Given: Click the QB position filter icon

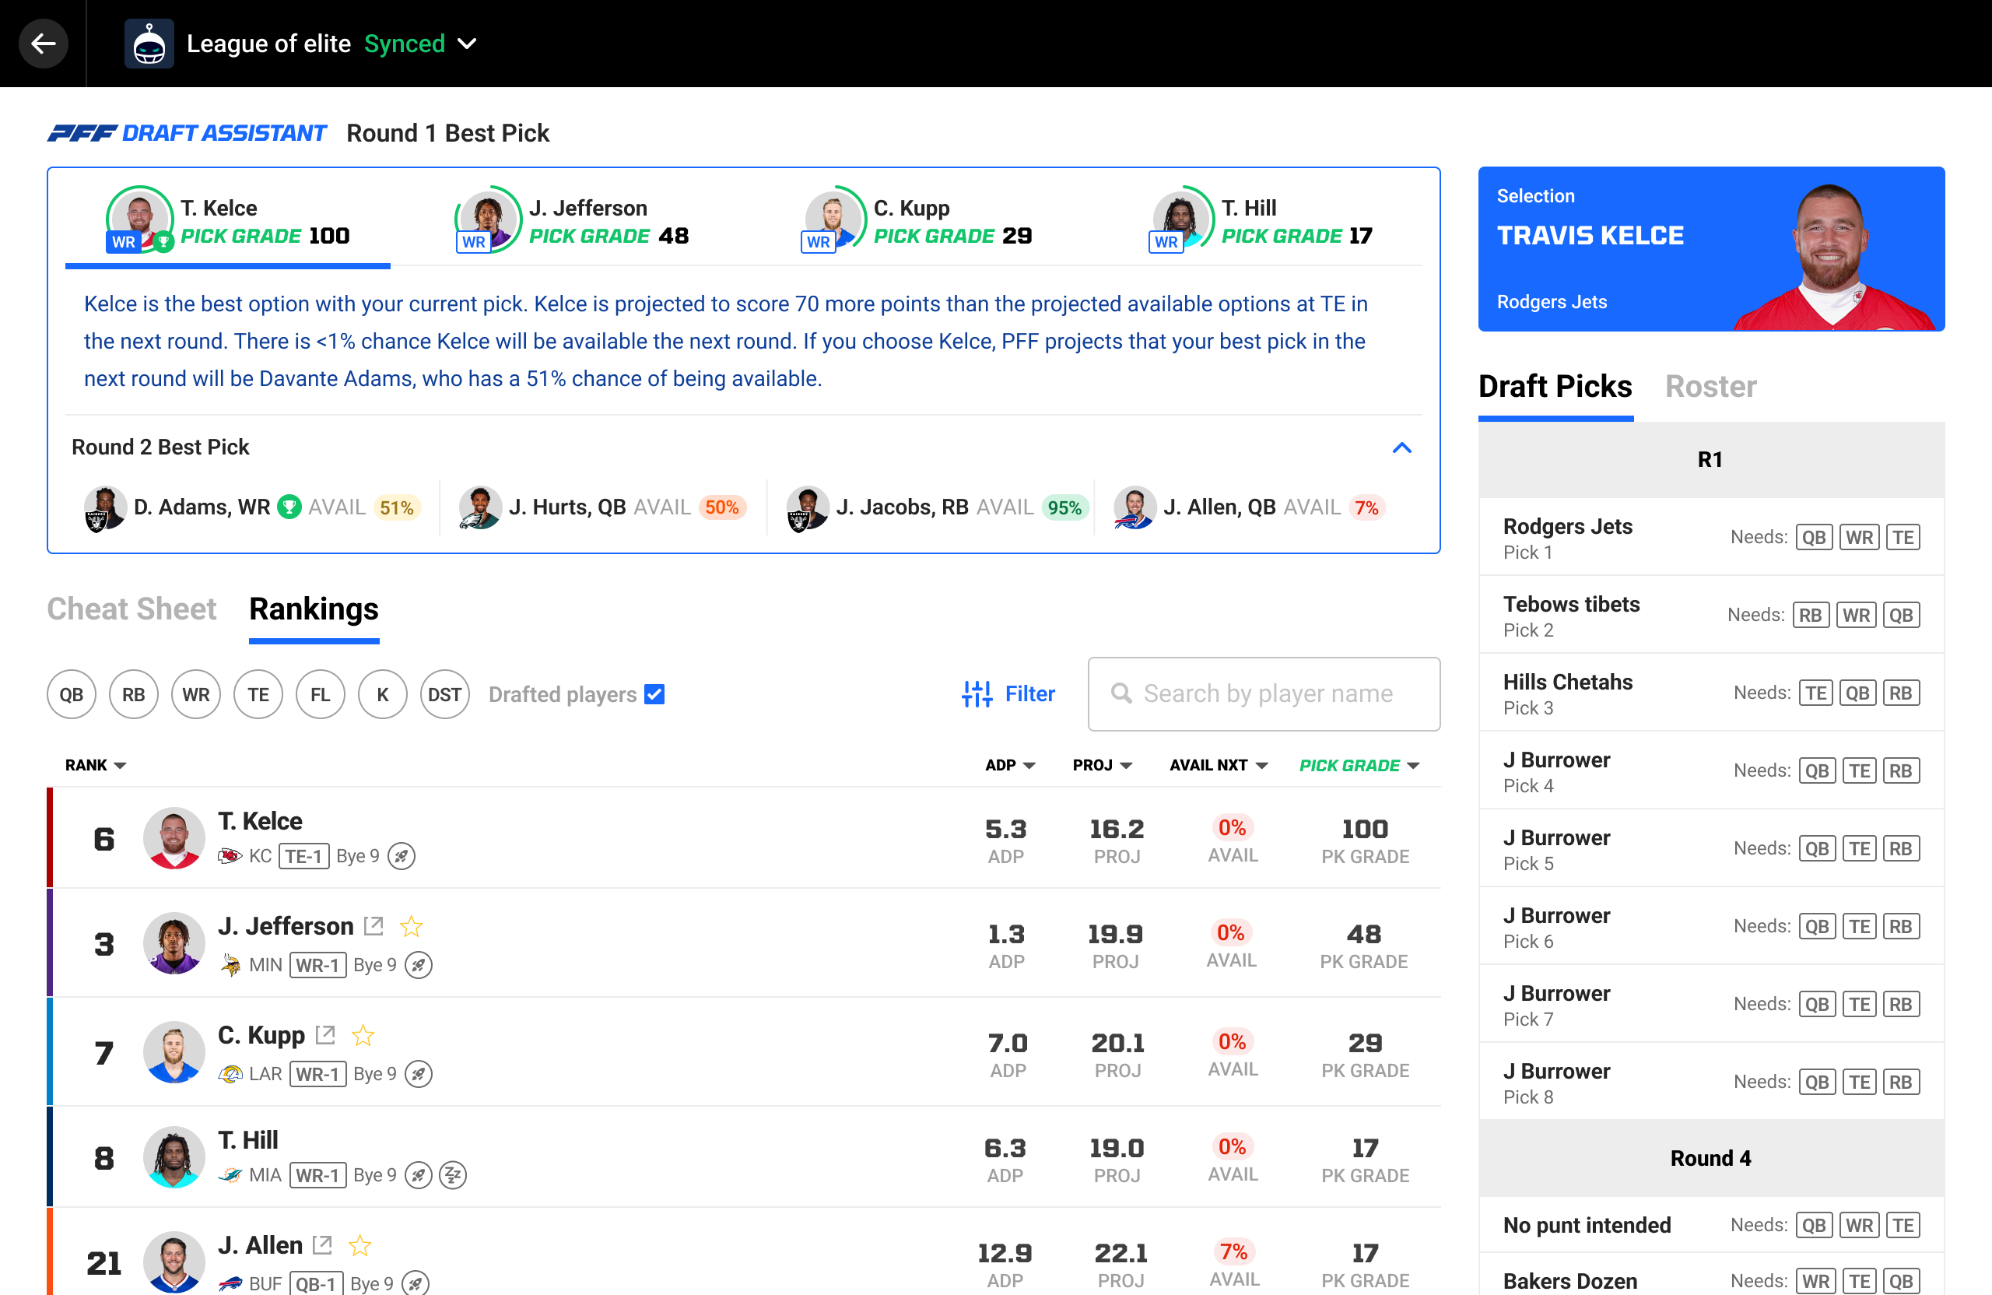Looking at the screenshot, I should tap(68, 693).
